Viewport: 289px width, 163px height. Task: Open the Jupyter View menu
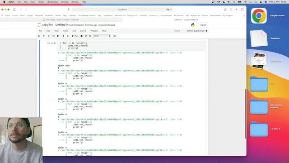pos(56,31)
